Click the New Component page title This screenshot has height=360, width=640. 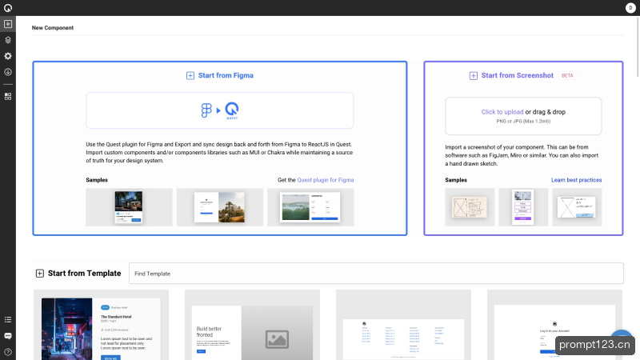point(53,28)
